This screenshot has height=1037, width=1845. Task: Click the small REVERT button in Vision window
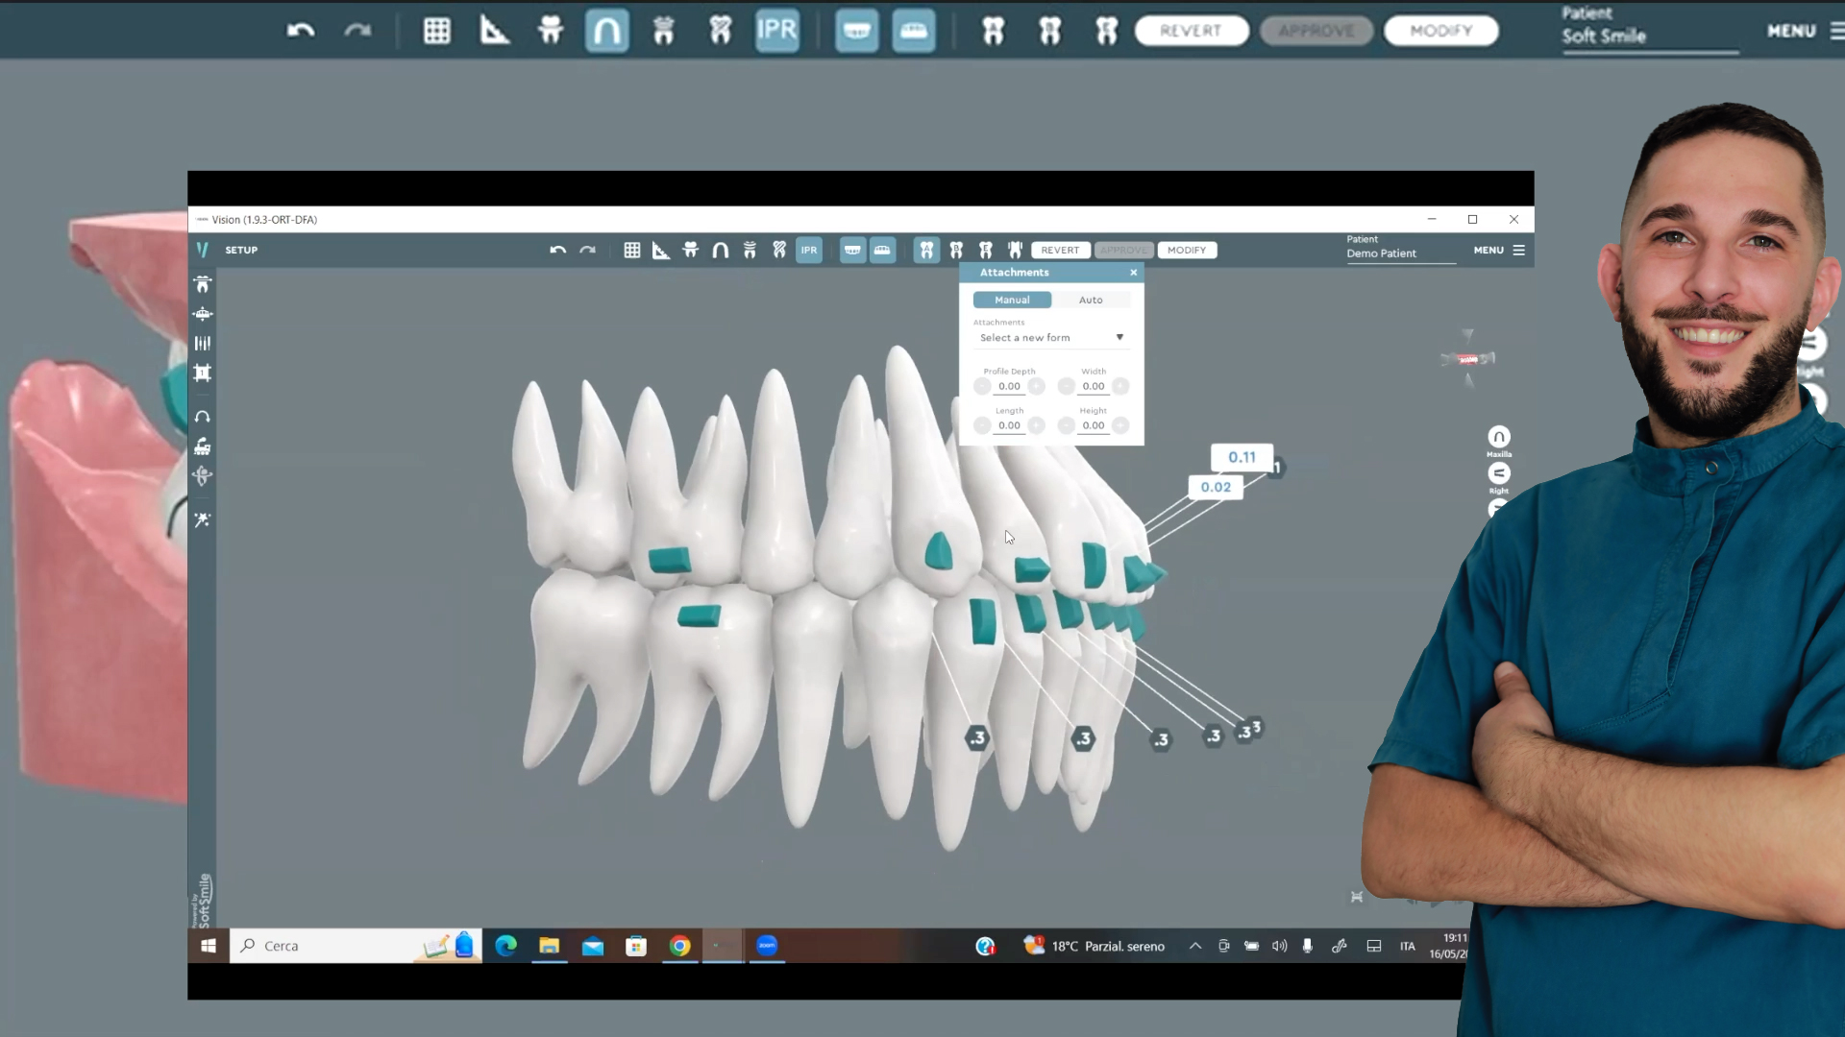[1060, 250]
